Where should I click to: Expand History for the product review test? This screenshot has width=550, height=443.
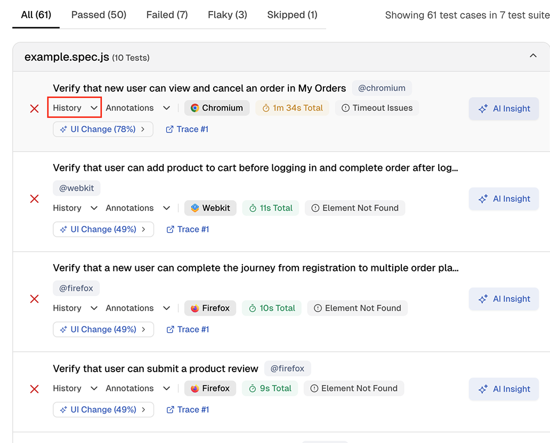[x=75, y=388]
